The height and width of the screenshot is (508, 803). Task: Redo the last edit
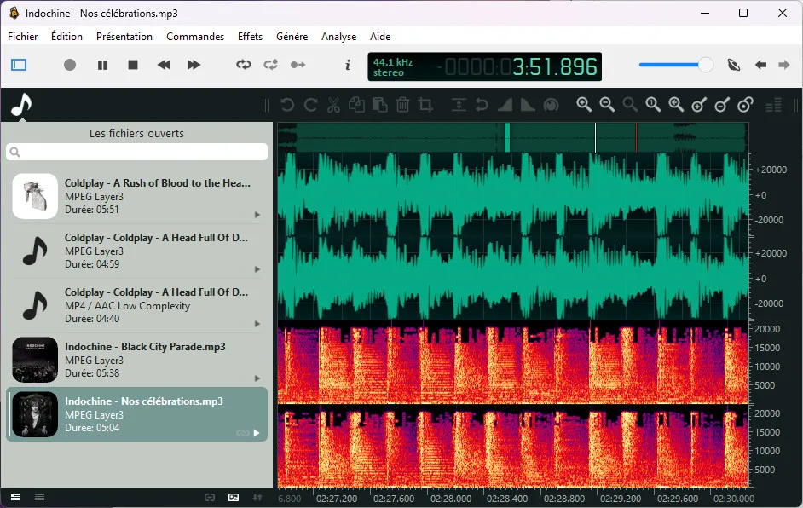(310, 105)
